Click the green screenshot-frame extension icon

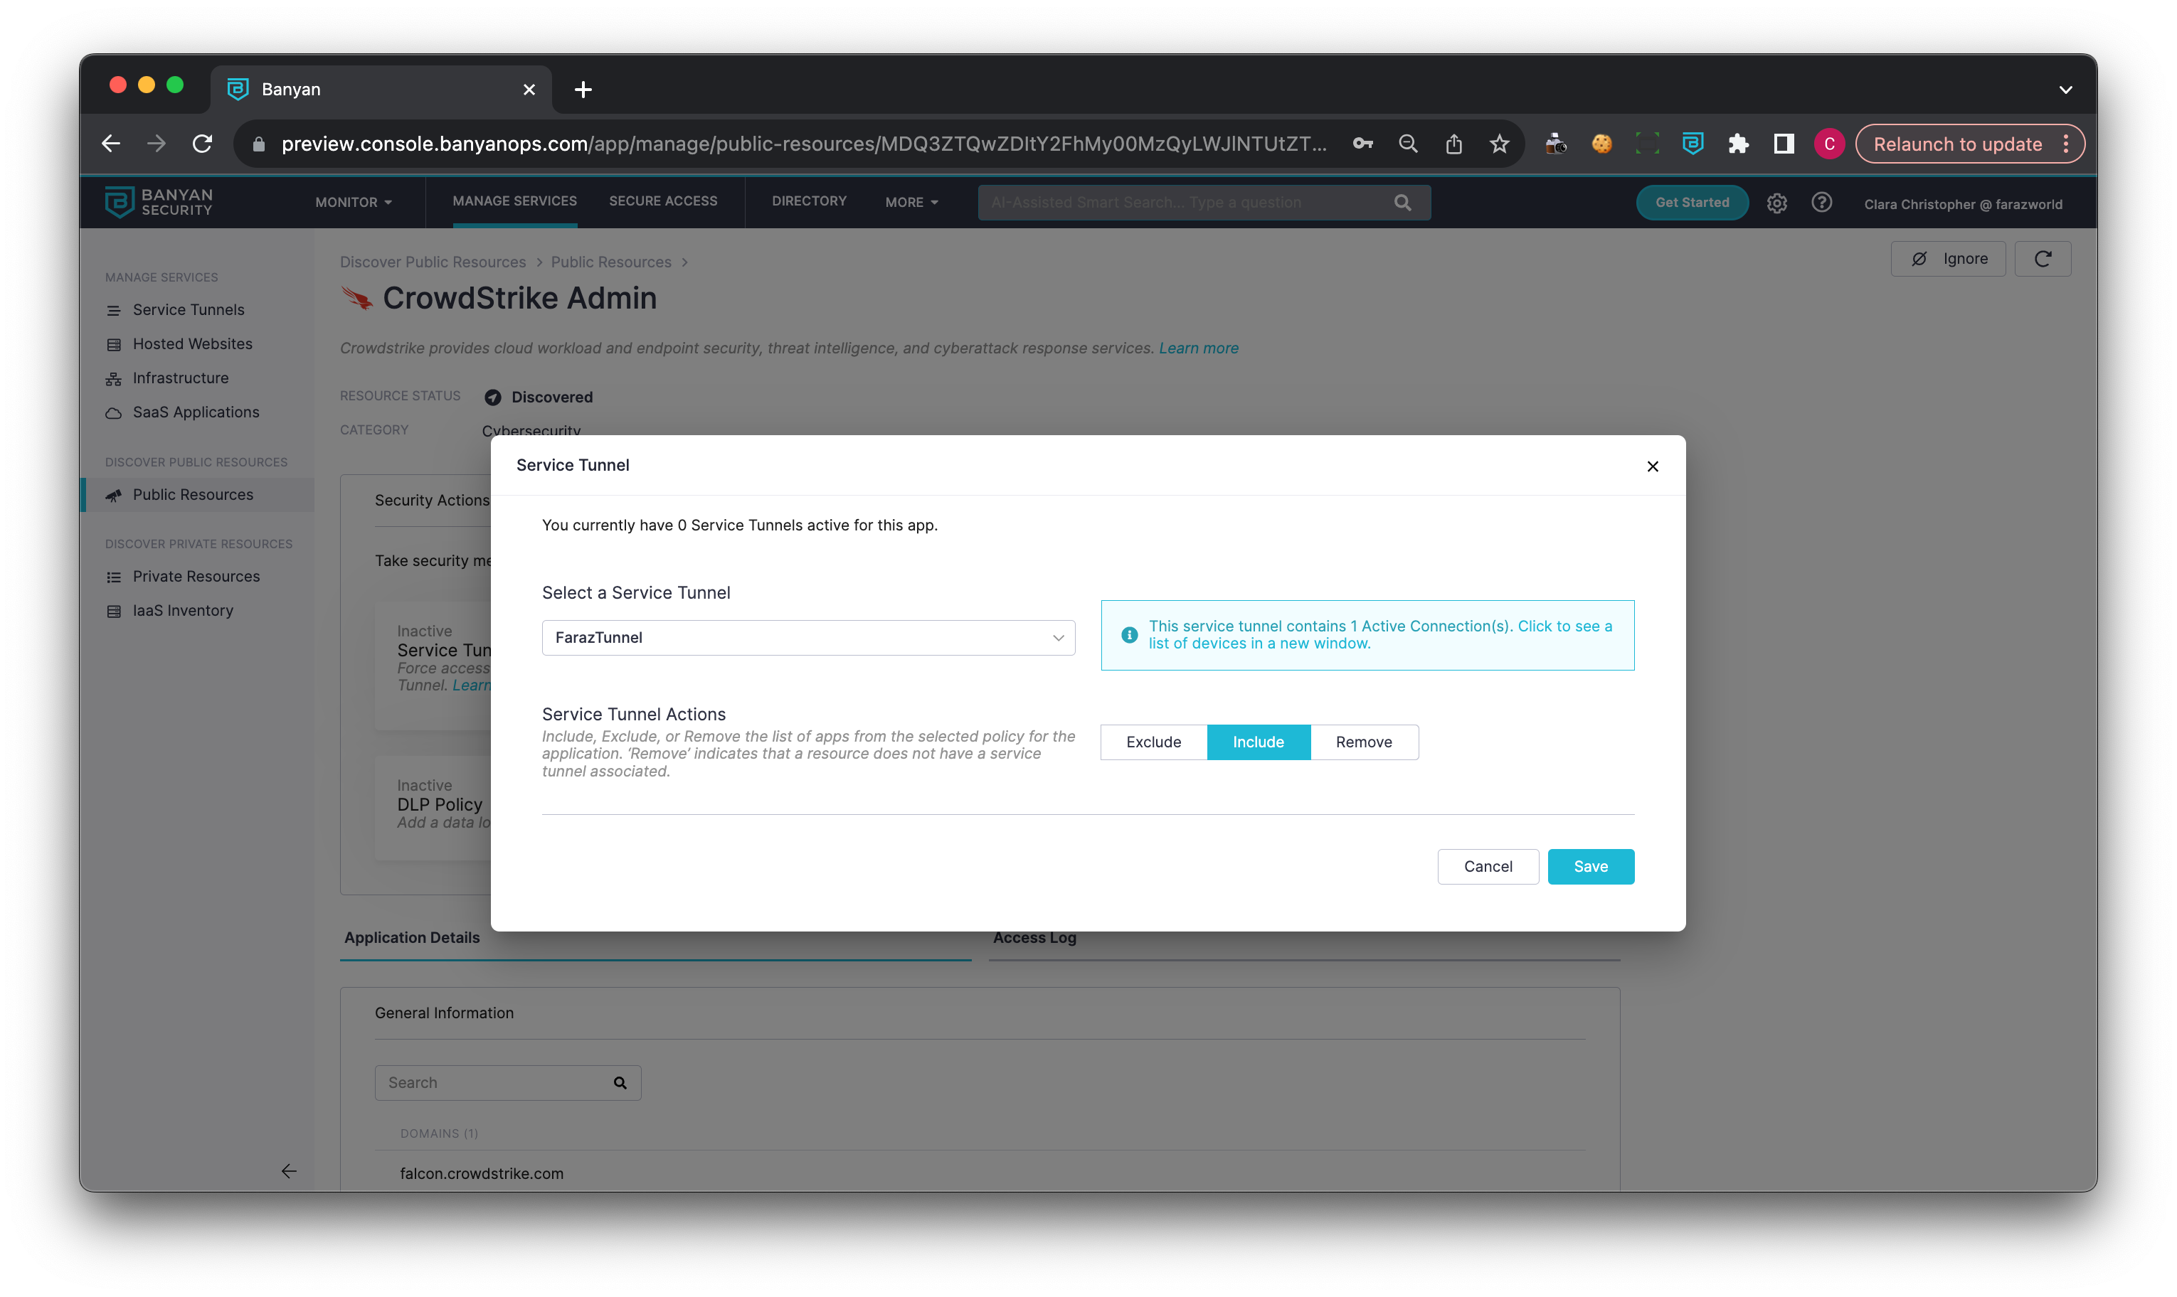click(1646, 144)
